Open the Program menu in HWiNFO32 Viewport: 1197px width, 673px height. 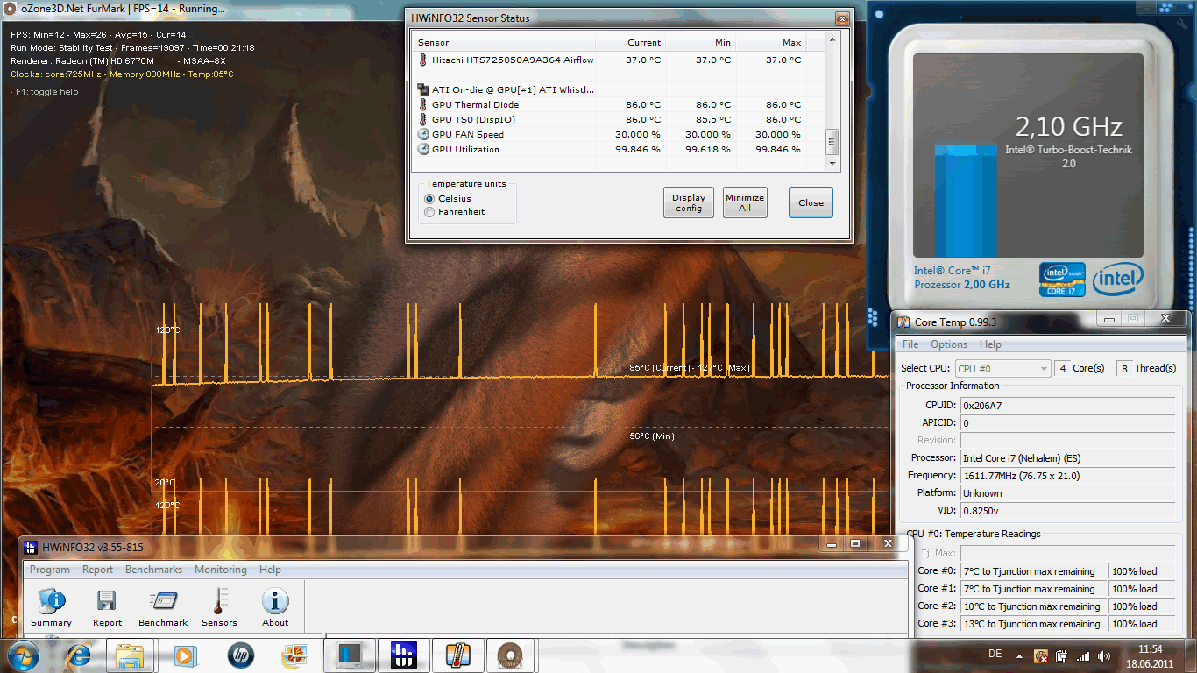(x=50, y=570)
